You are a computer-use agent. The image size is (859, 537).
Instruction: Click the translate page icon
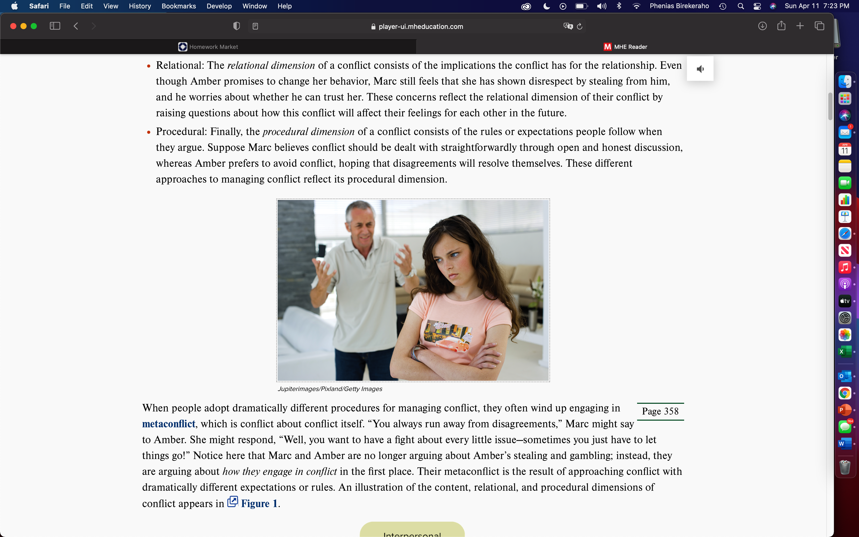click(x=568, y=26)
